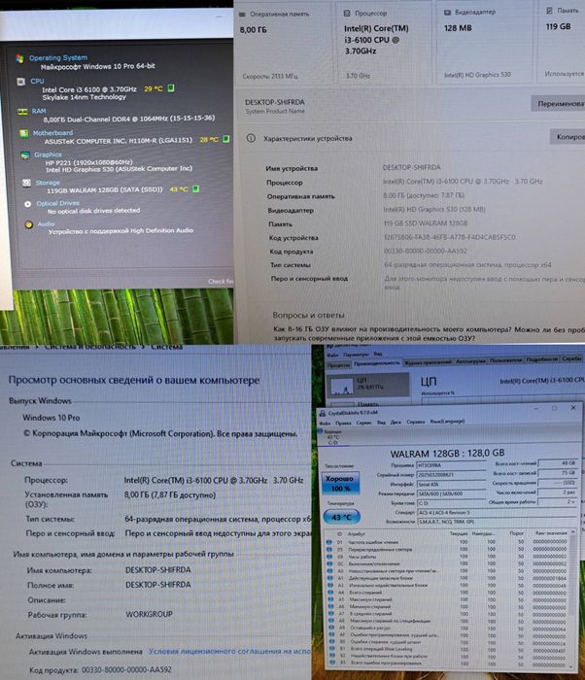The height and width of the screenshot is (680, 585).
Task: Click ASUSTeK COMPUTER INC. H110M-R motherboard text
Action: coord(119,141)
